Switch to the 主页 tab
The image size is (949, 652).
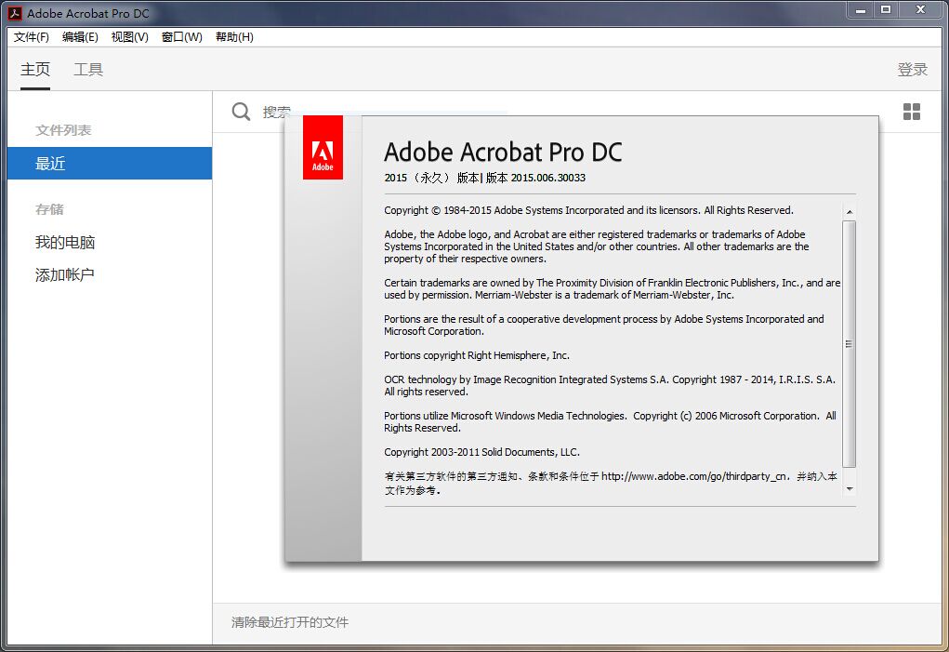click(35, 70)
